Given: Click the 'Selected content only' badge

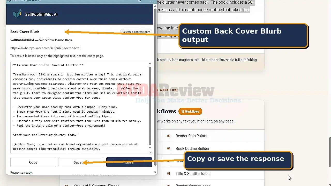Looking at the screenshot, I should coord(136,32).
